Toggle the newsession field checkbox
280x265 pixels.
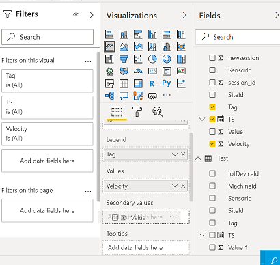tap(212, 57)
